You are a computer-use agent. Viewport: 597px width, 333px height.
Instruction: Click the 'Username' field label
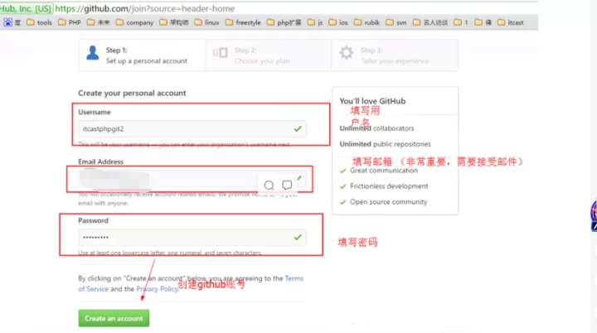click(94, 112)
